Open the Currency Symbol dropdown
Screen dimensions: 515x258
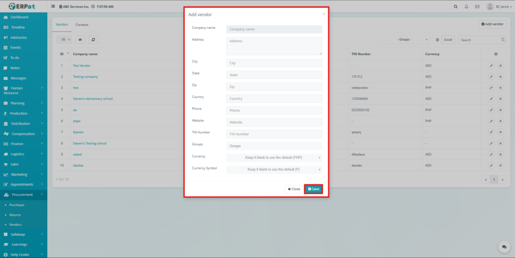(x=274, y=169)
